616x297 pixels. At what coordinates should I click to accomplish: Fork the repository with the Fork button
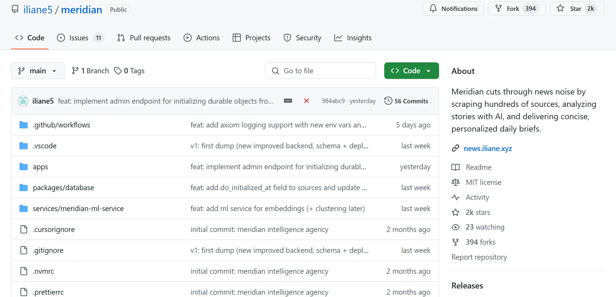pos(516,9)
